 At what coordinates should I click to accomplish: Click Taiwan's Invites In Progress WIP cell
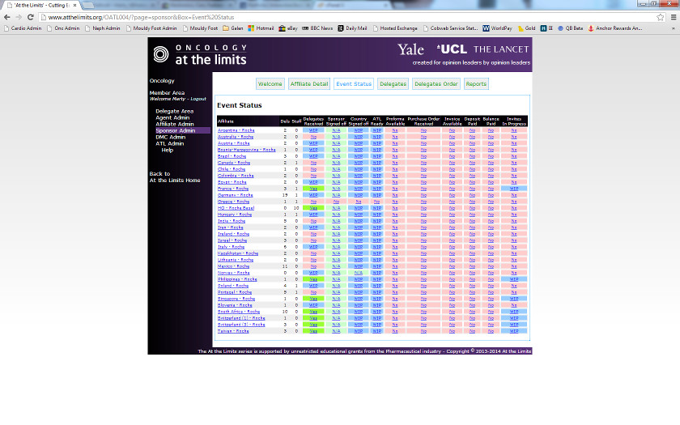(514, 331)
